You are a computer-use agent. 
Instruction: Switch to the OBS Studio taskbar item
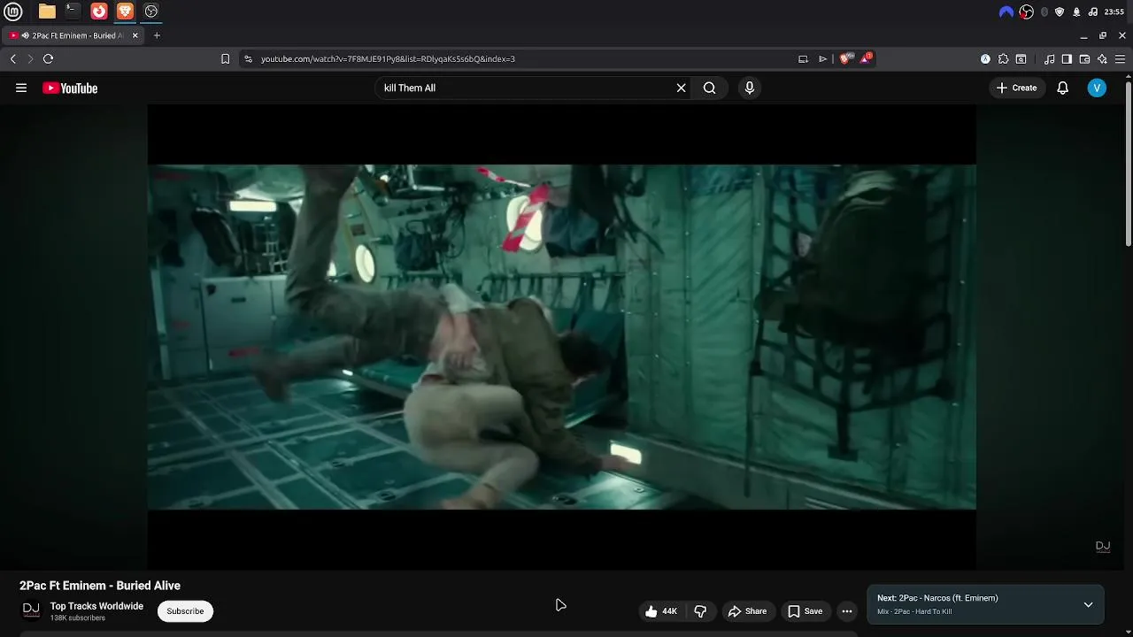151,12
